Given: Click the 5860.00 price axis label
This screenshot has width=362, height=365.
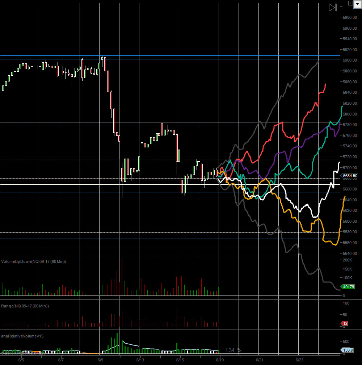Looking at the screenshot, I should pyautogui.click(x=350, y=82).
